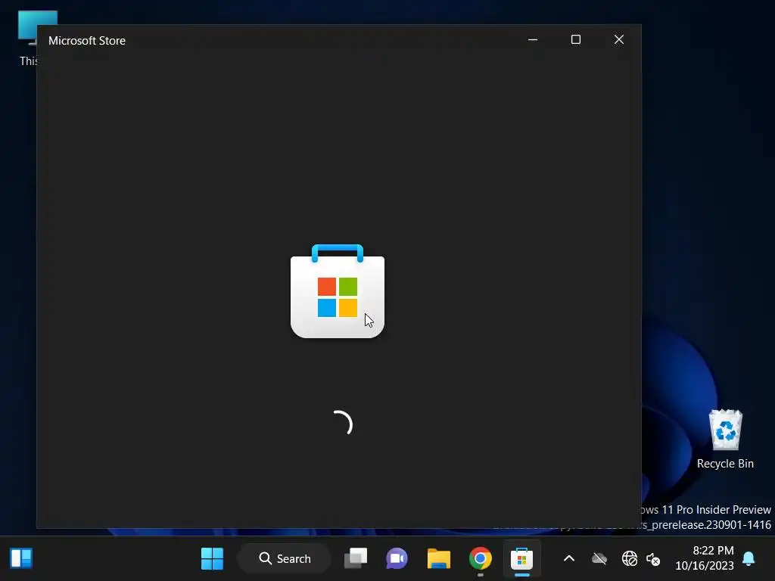Click the muted volume tray icon
The image size is (775, 581).
(653, 559)
